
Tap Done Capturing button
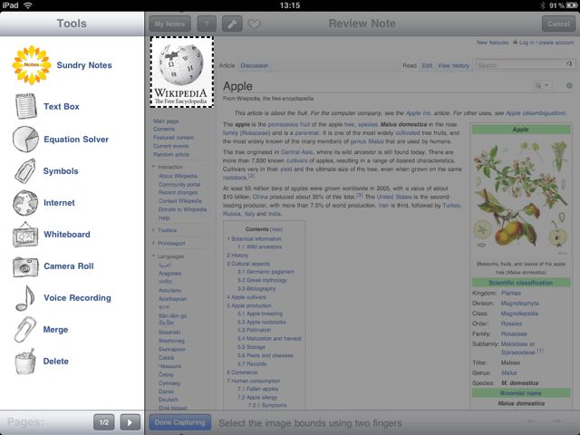pos(179,422)
